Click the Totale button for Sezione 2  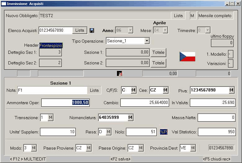pos(158,63)
